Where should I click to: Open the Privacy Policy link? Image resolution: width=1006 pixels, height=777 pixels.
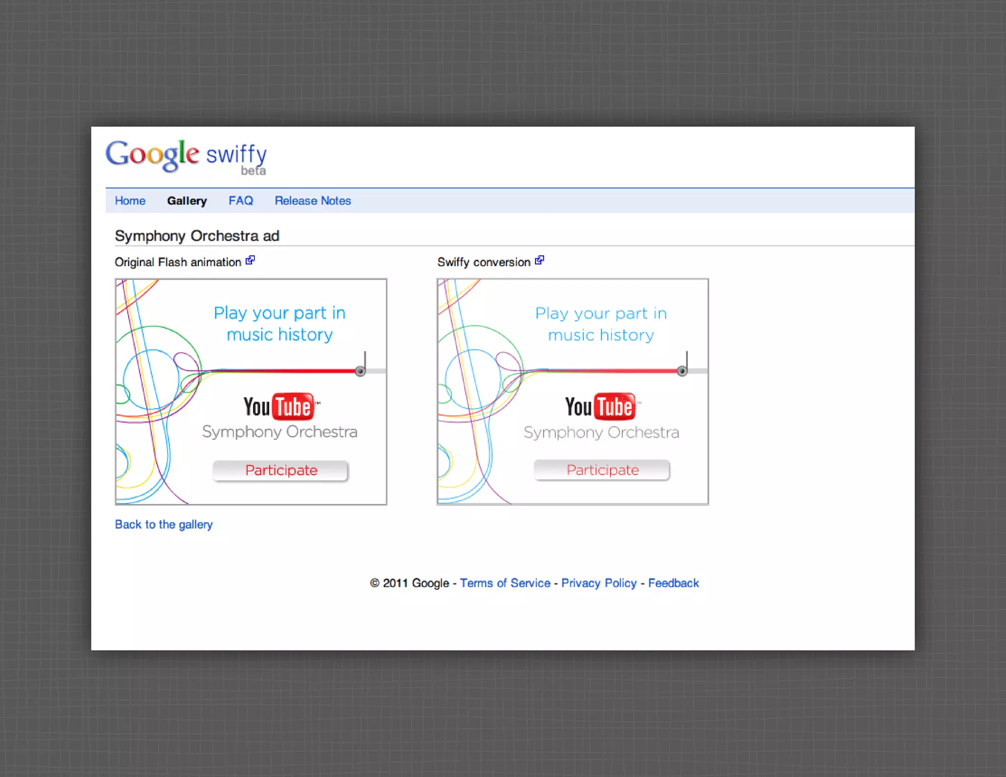point(598,583)
